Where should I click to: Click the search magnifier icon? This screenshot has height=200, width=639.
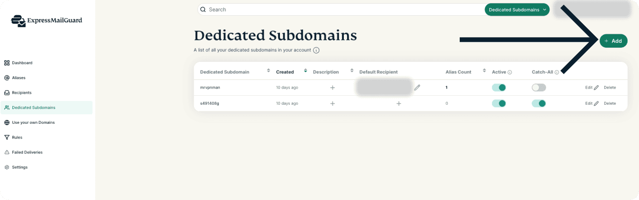coord(203,10)
